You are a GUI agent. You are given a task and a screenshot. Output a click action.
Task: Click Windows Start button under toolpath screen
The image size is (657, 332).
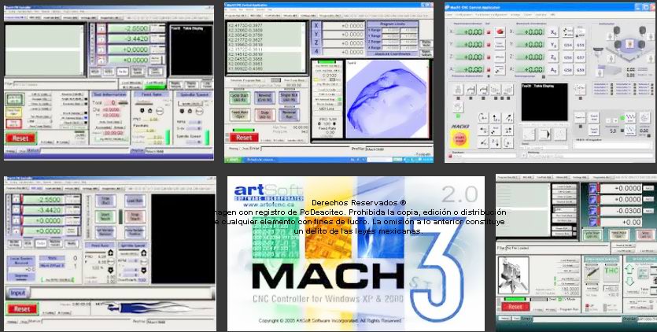click(x=231, y=159)
